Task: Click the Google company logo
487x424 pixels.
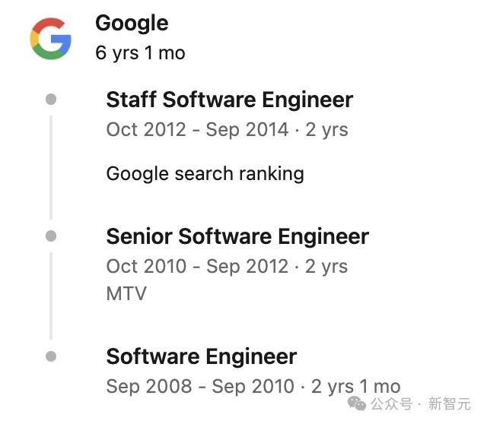Action: tap(50, 39)
